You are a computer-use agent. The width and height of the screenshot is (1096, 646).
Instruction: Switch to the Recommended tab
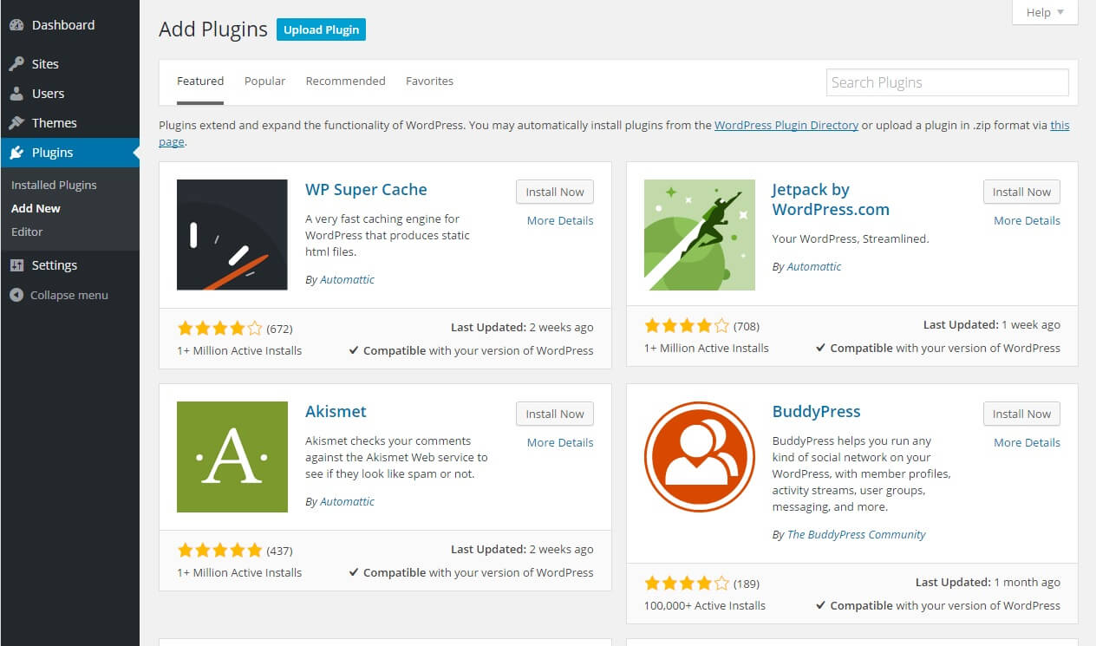pyautogui.click(x=345, y=81)
